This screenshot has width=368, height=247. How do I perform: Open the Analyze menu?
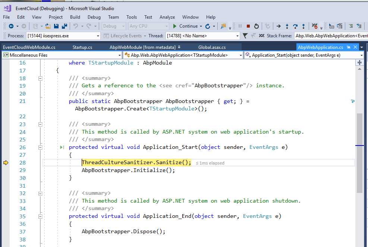[167, 17]
